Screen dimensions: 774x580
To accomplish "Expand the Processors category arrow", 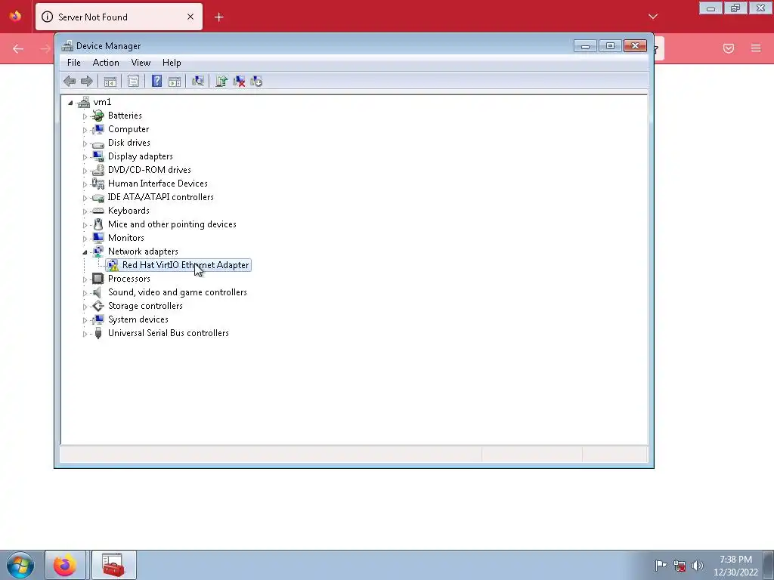I will pos(85,279).
